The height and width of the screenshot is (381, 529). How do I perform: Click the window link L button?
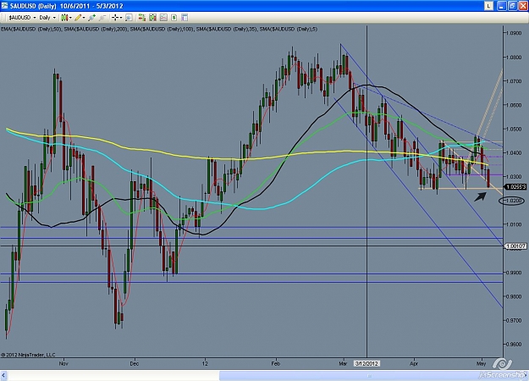(x=488, y=6)
